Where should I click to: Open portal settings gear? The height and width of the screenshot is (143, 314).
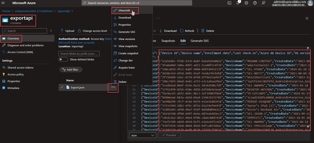[246, 3]
